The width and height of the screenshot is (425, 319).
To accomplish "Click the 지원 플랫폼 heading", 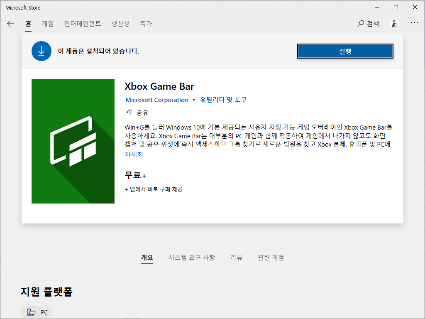I will [x=46, y=292].
